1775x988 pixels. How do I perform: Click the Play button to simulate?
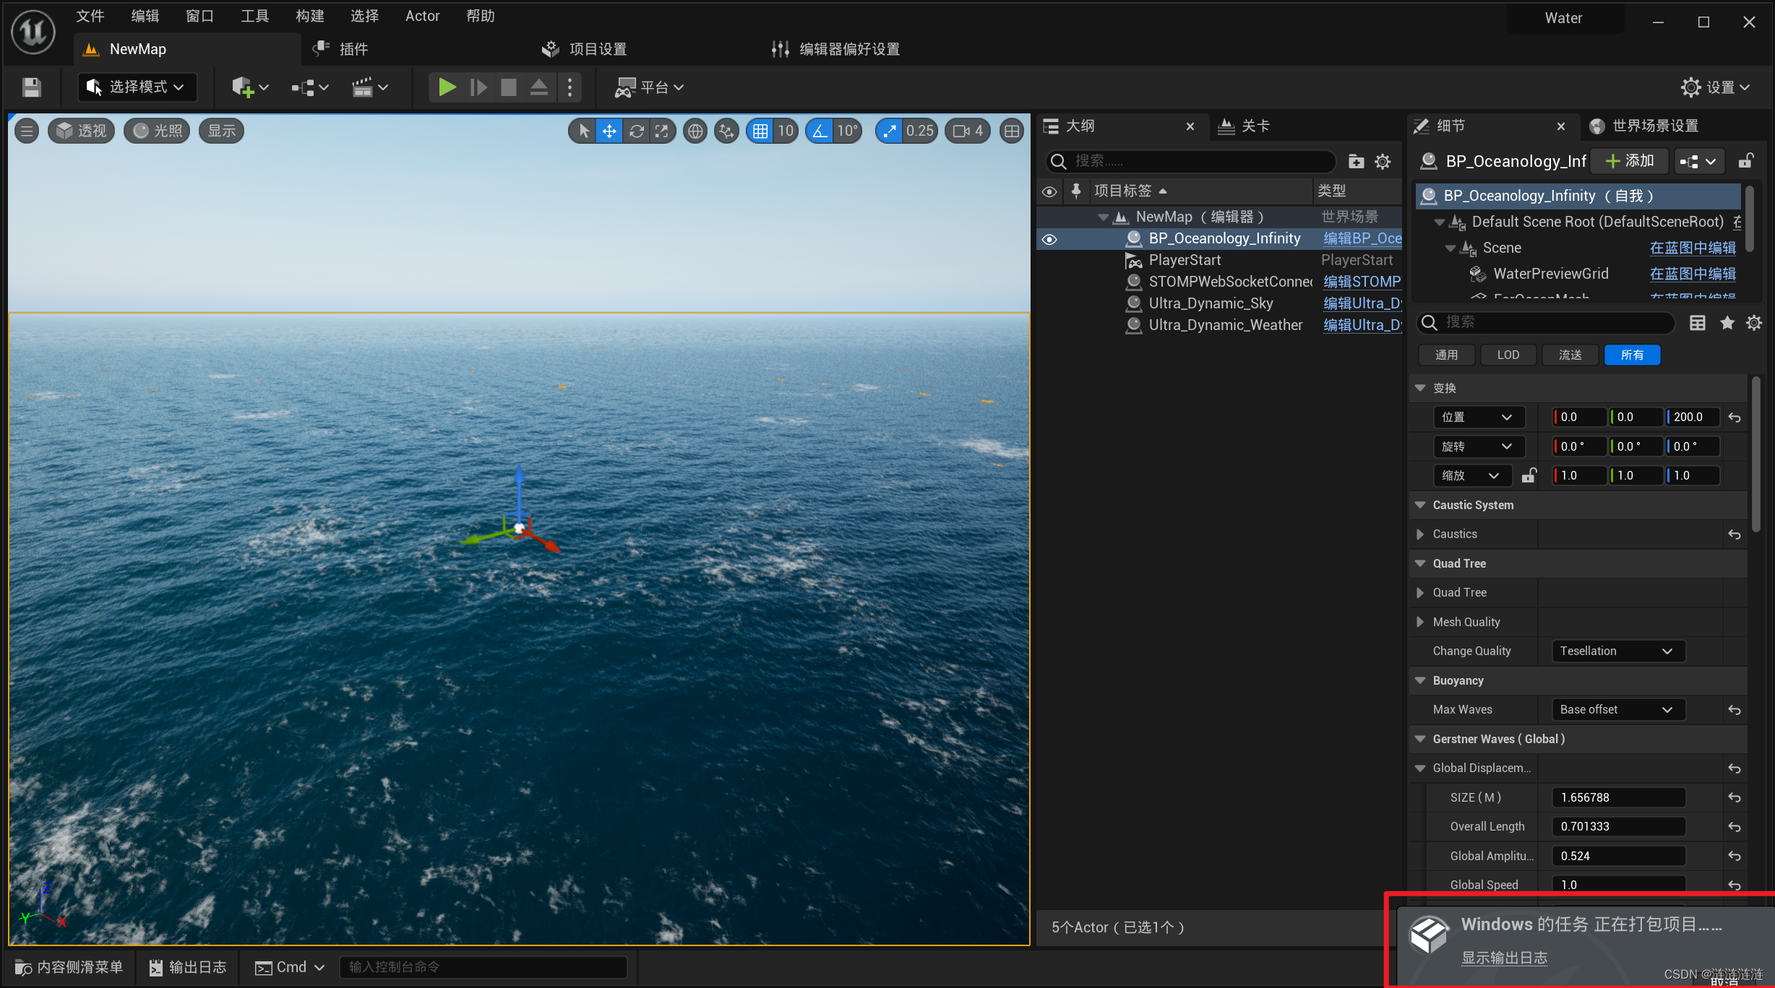(x=450, y=87)
